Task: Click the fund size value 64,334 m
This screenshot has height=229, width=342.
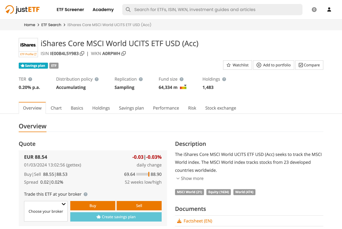Action: 168,87
